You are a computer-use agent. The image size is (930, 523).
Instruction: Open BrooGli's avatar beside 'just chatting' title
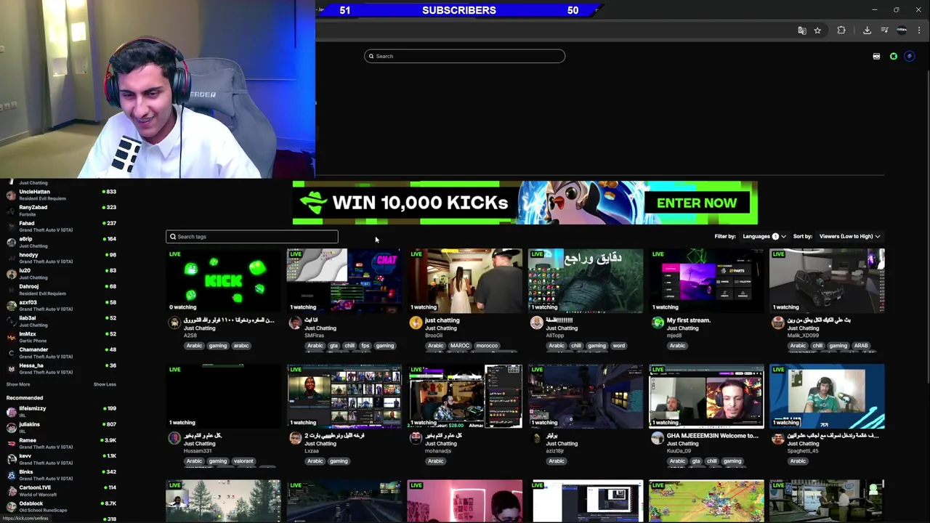click(x=416, y=323)
